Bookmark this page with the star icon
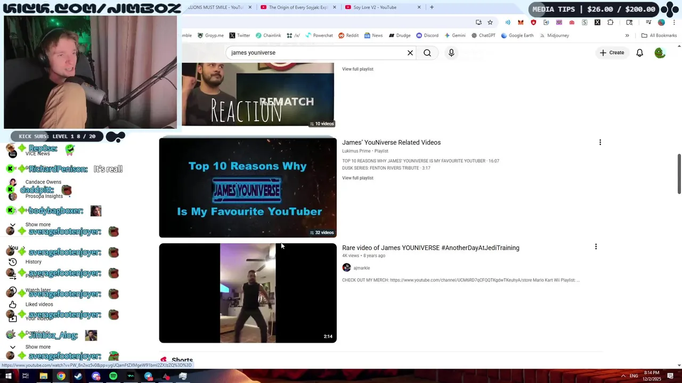 (x=490, y=22)
